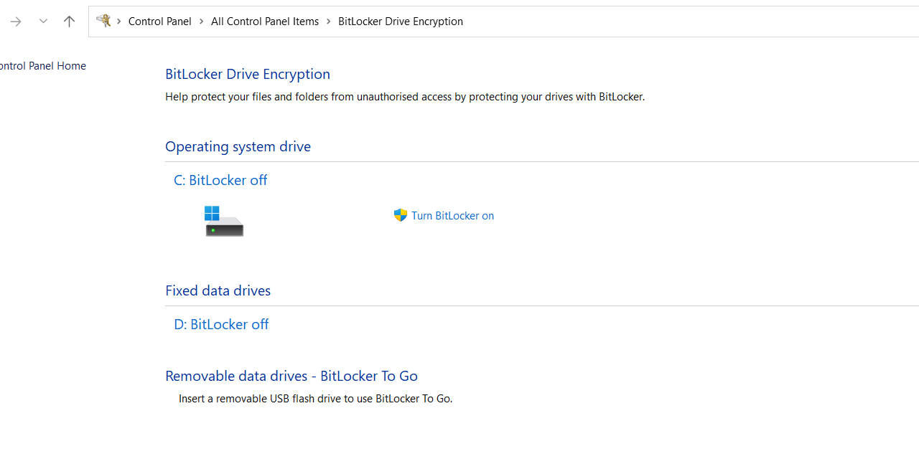Expand the chevron before Control Panel breadcrumb

[x=119, y=22]
